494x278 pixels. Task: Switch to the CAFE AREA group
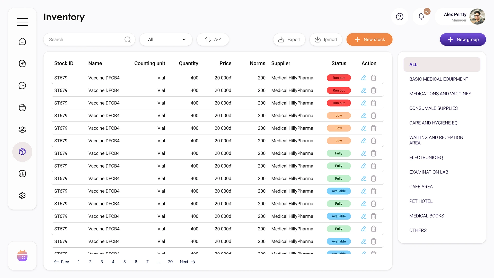click(x=421, y=186)
